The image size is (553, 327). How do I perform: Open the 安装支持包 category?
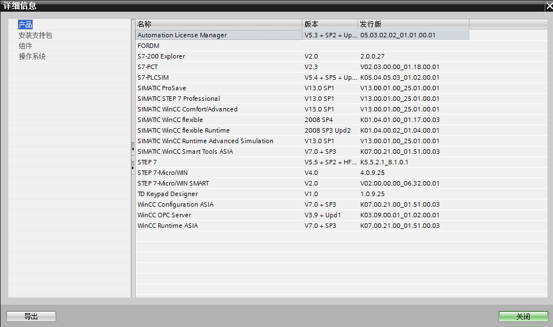(x=35, y=35)
